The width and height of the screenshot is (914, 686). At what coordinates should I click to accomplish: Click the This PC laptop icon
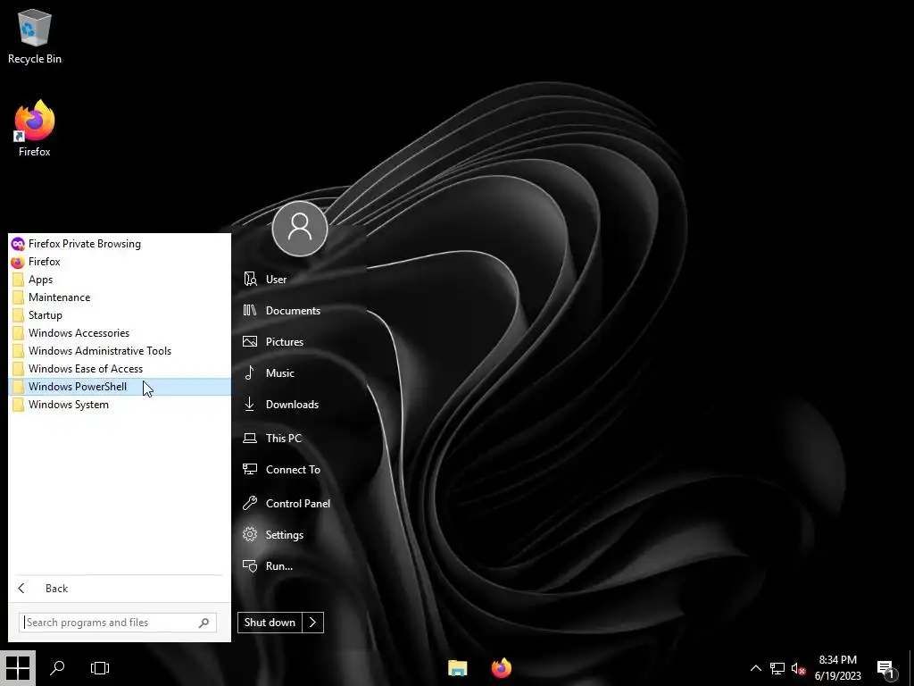click(250, 438)
